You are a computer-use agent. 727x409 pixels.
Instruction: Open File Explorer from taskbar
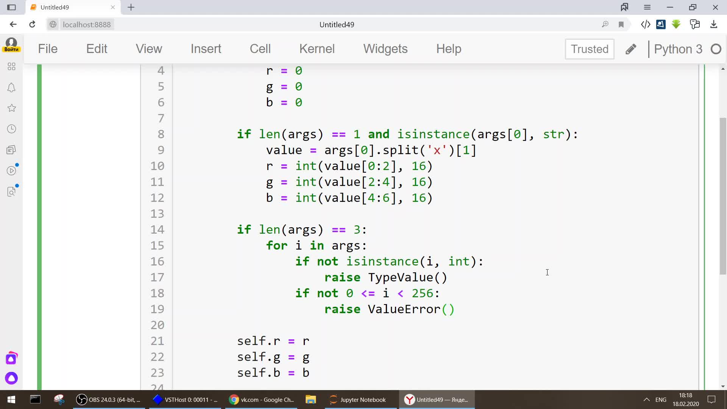(311, 400)
